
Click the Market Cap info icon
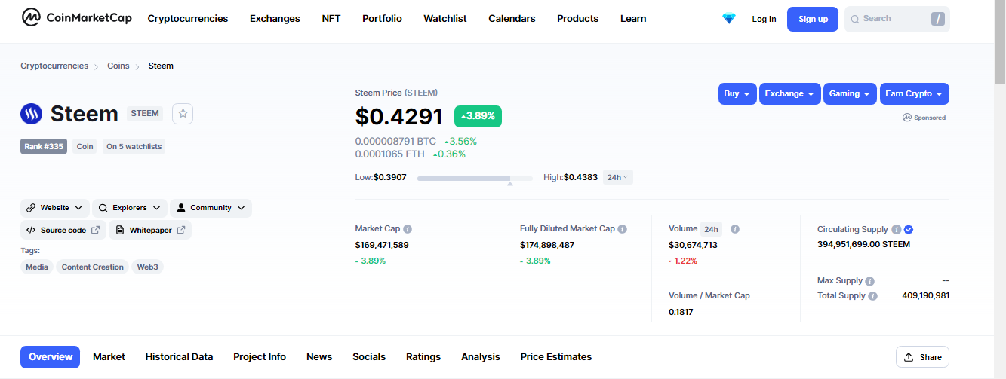[x=408, y=228]
